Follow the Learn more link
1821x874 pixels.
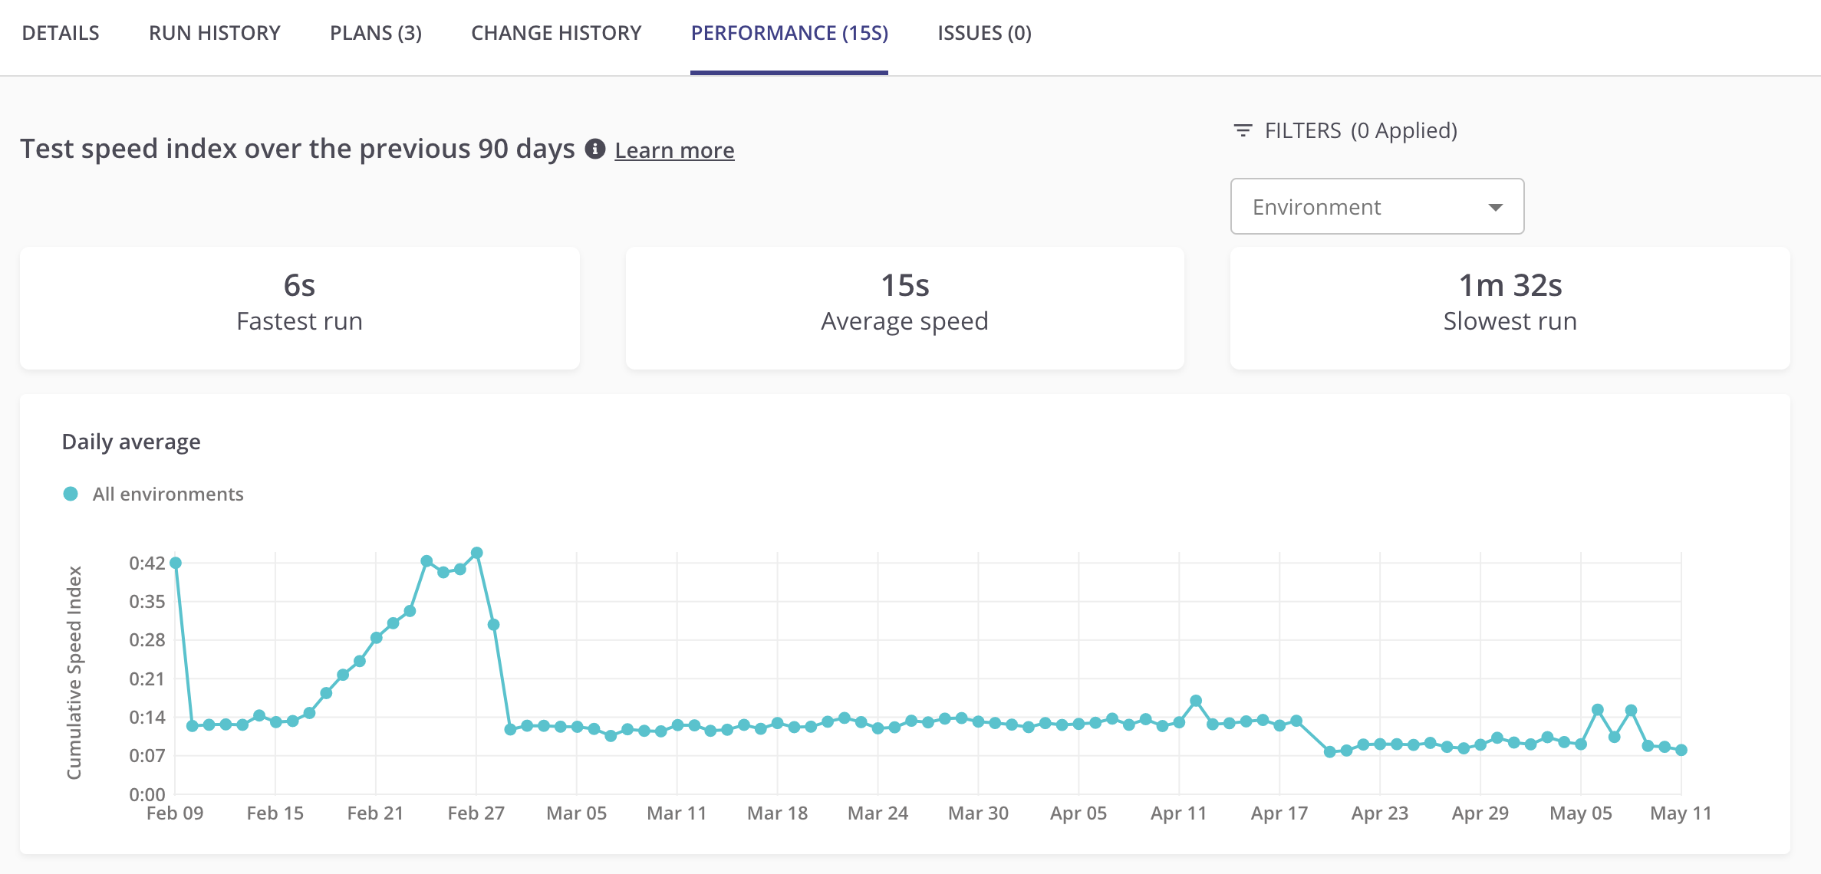(x=674, y=150)
